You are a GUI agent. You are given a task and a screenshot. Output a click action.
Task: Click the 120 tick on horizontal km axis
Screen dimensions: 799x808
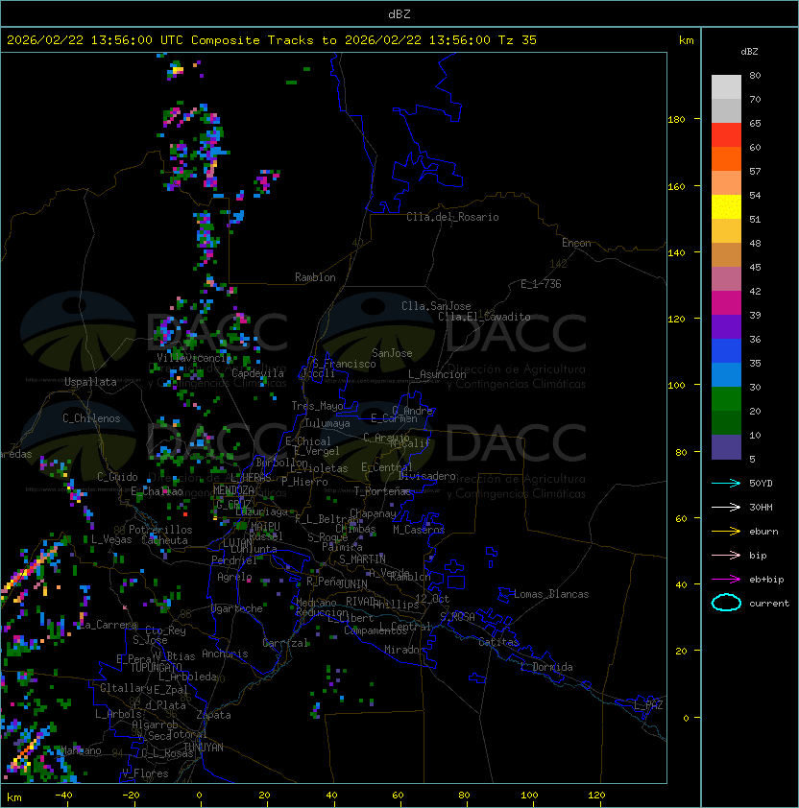click(596, 796)
